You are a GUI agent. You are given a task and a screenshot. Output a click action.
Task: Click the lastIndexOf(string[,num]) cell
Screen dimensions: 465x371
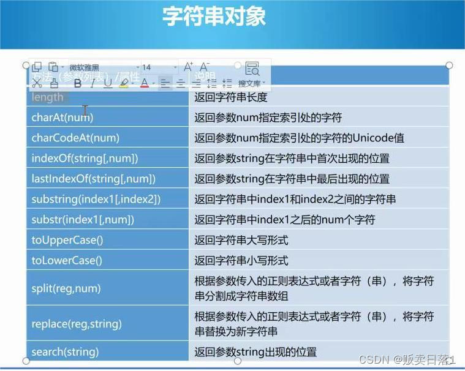[107, 179]
